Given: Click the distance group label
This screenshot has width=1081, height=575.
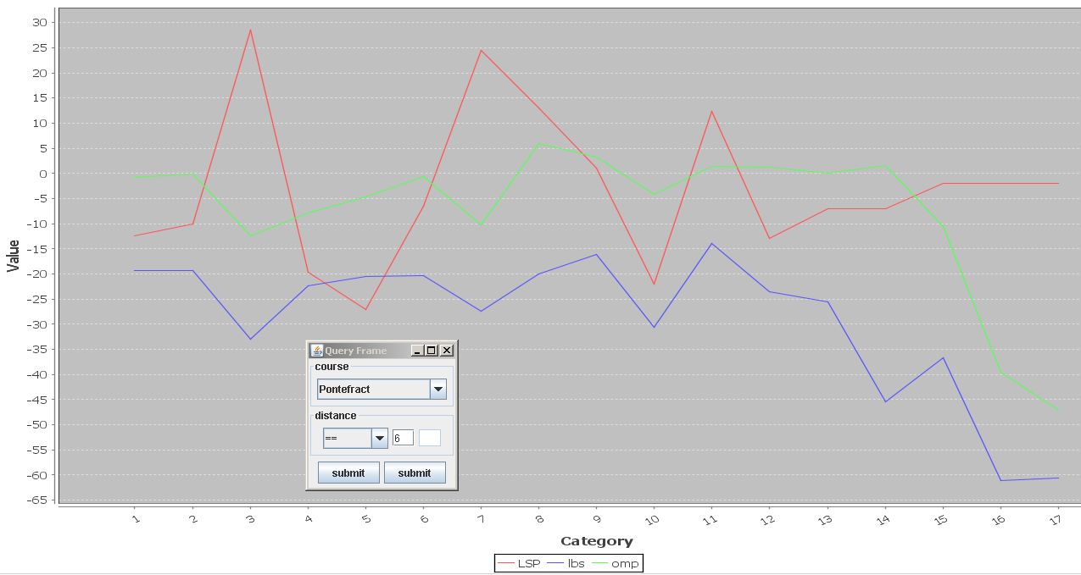Looking at the screenshot, I should pos(336,416).
